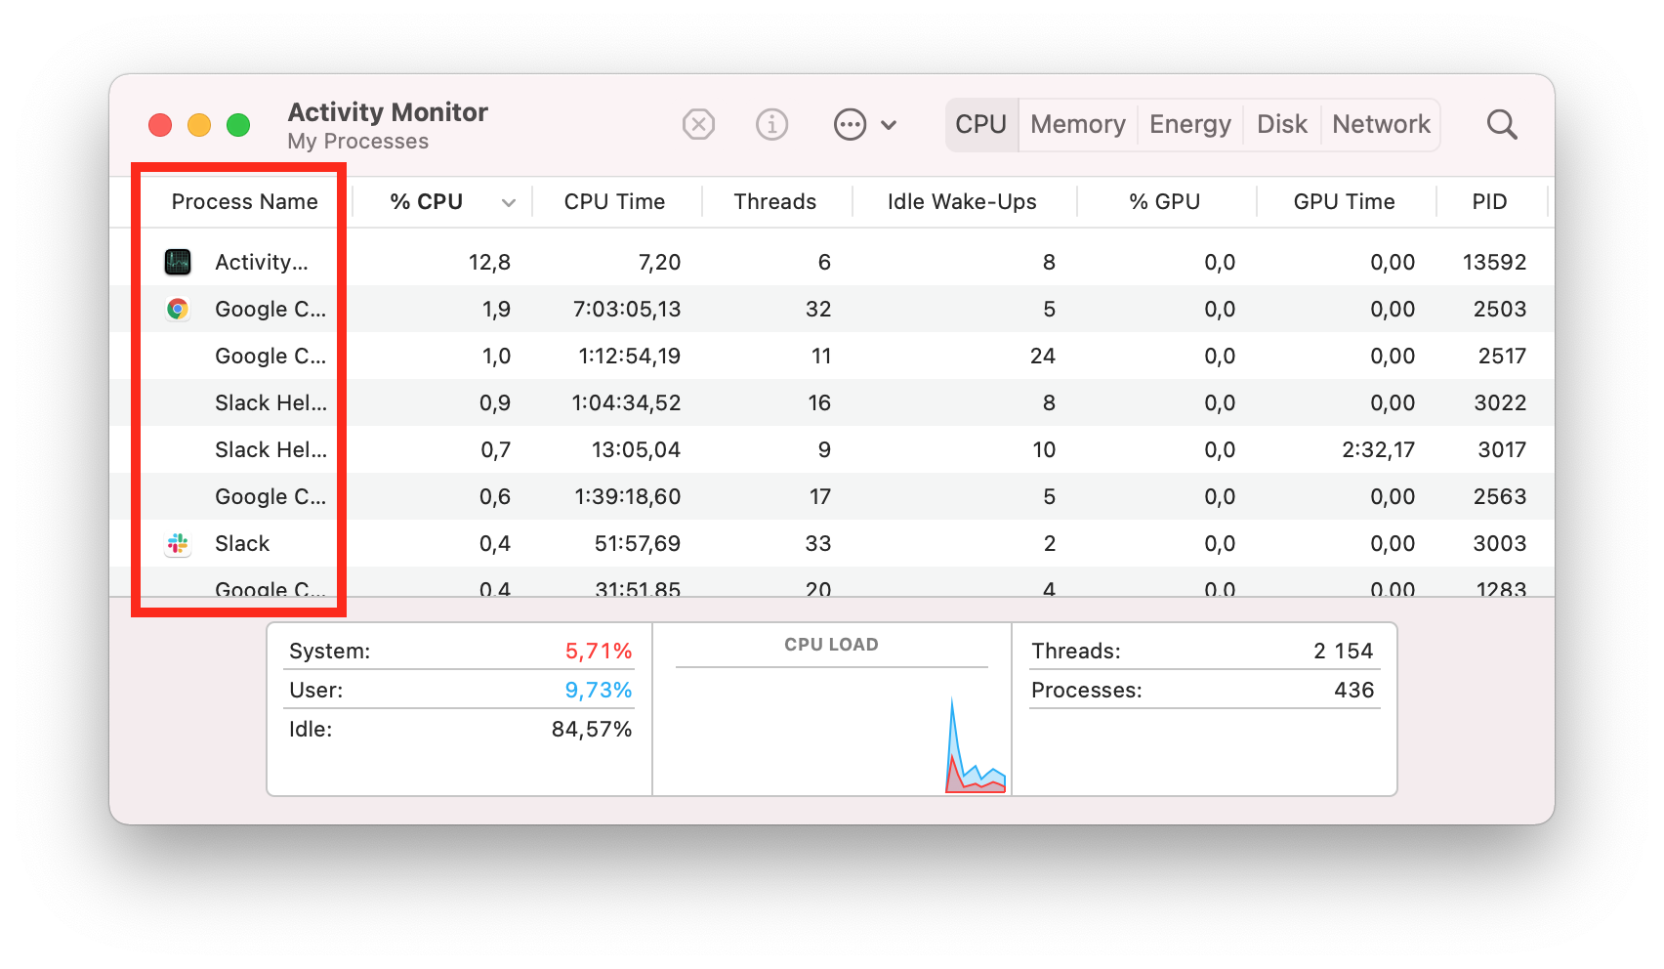Click Threads total 2 154
The image size is (1664, 969).
[x=1343, y=651]
